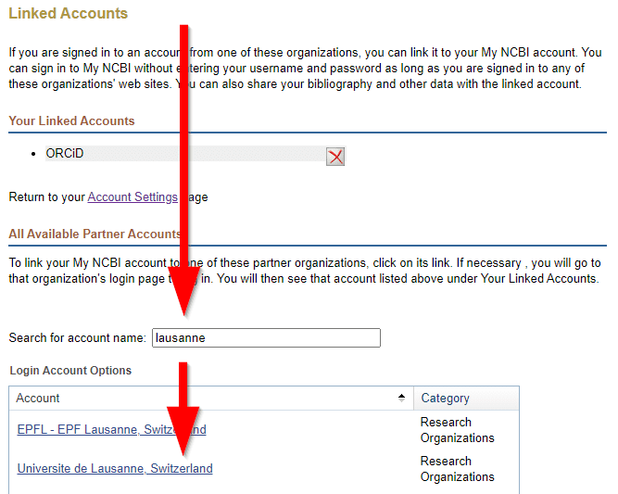Click All Available Partner Accounts heading

pyautogui.click(x=95, y=234)
